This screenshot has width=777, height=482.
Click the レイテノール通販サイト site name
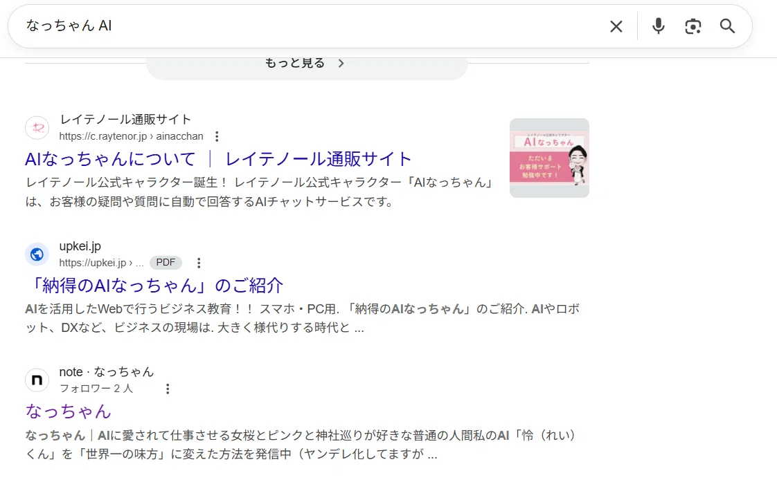(x=125, y=119)
